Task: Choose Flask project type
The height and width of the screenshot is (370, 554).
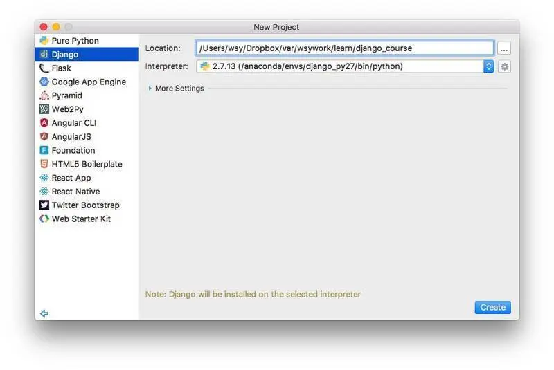Action: click(x=87, y=68)
